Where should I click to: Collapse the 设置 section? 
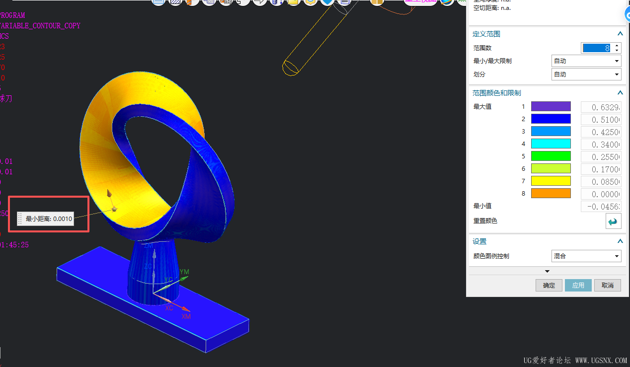(x=620, y=241)
